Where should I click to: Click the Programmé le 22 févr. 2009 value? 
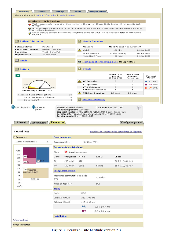point(91,142)
